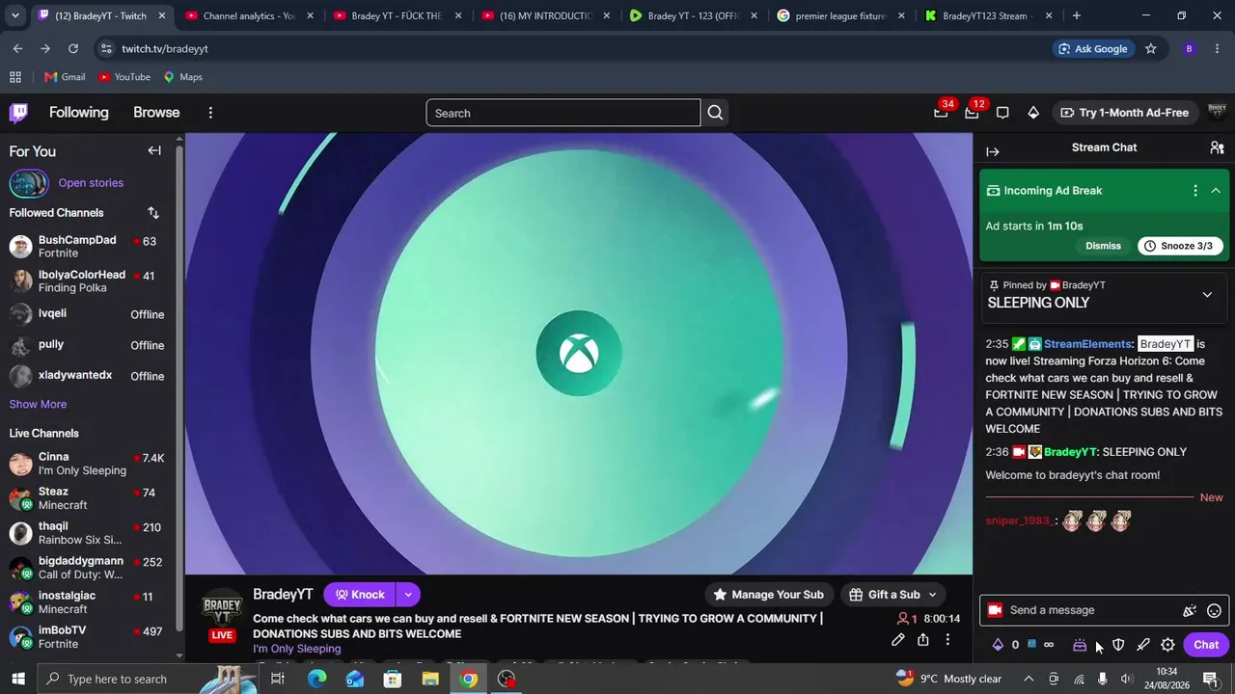The image size is (1235, 694).
Task: Open Get Bits diamond icon in top bar
Action: (x=1033, y=113)
